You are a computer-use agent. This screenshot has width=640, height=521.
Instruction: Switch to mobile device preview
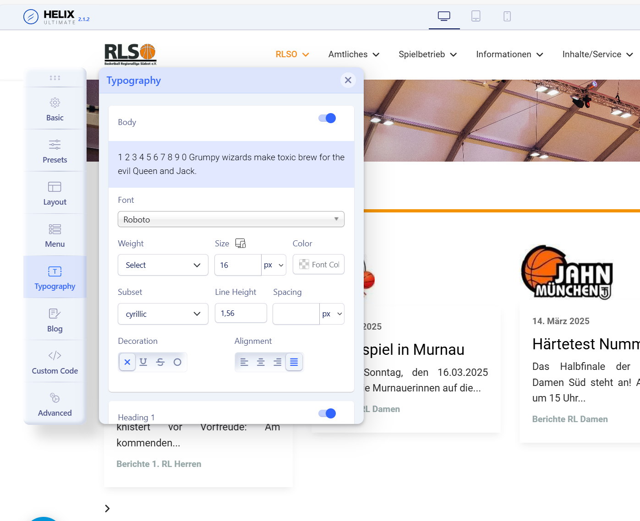coord(507,16)
